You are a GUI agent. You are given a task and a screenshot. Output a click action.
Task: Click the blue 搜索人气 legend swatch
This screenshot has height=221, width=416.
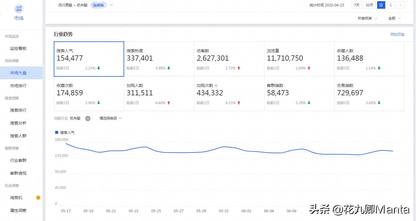(57, 132)
